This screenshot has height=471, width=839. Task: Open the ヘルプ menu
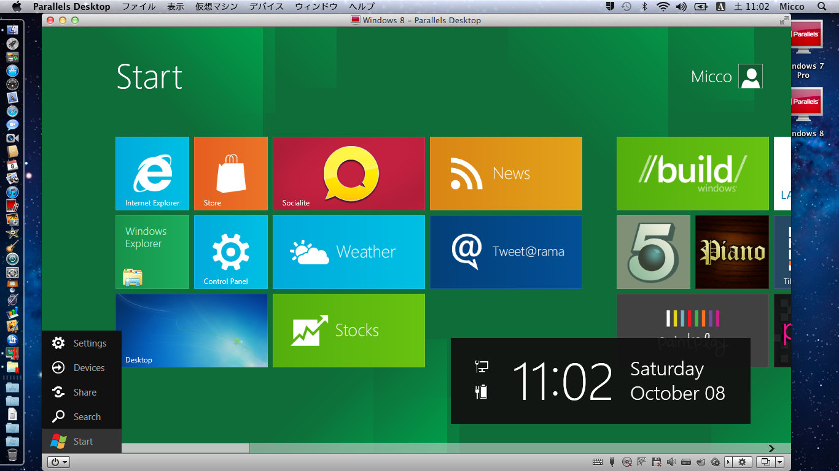[x=362, y=6]
